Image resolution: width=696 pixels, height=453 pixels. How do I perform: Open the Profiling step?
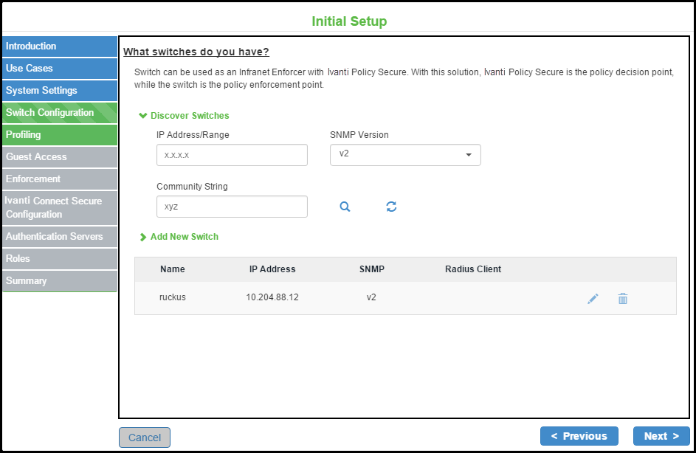[x=59, y=135]
